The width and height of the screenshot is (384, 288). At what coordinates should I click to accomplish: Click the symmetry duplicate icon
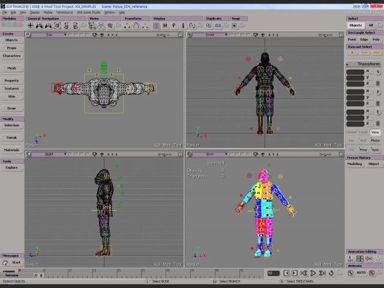(218, 25)
